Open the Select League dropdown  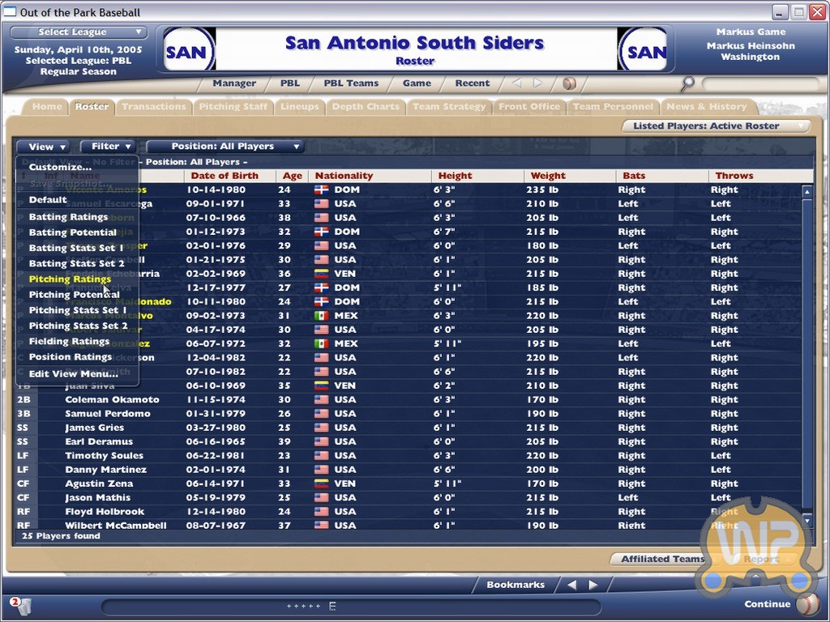(79, 32)
